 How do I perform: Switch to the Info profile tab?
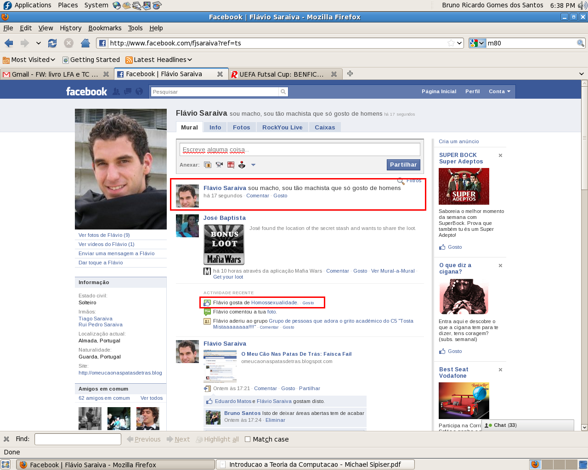(215, 128)
